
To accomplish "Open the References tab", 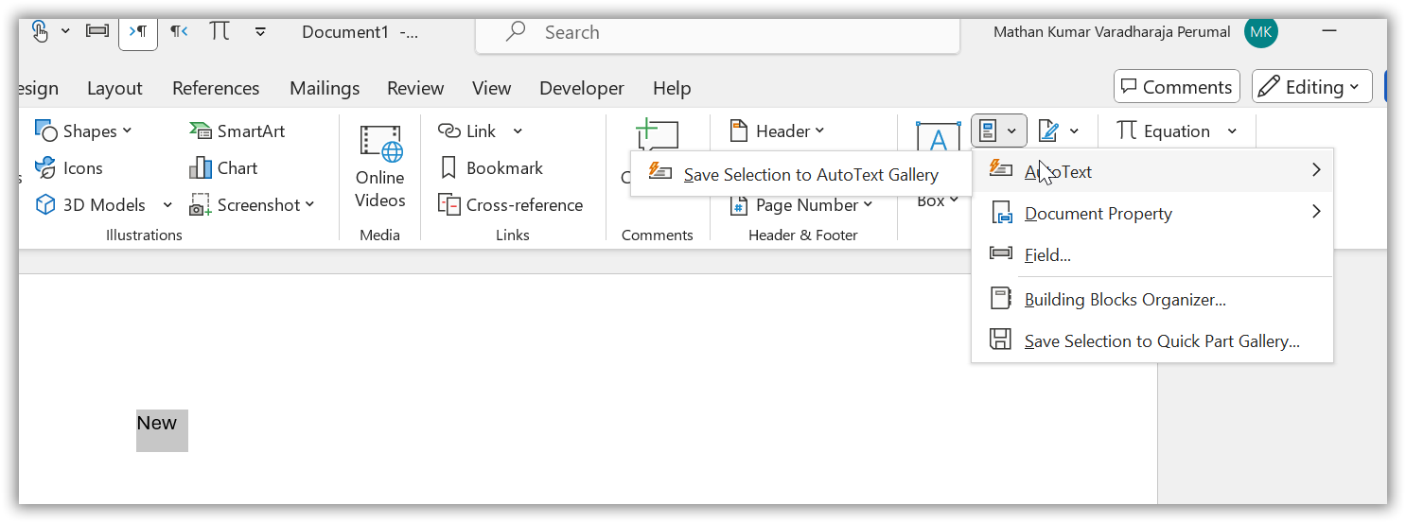I will pyautogui.click(x=216, y=88).
